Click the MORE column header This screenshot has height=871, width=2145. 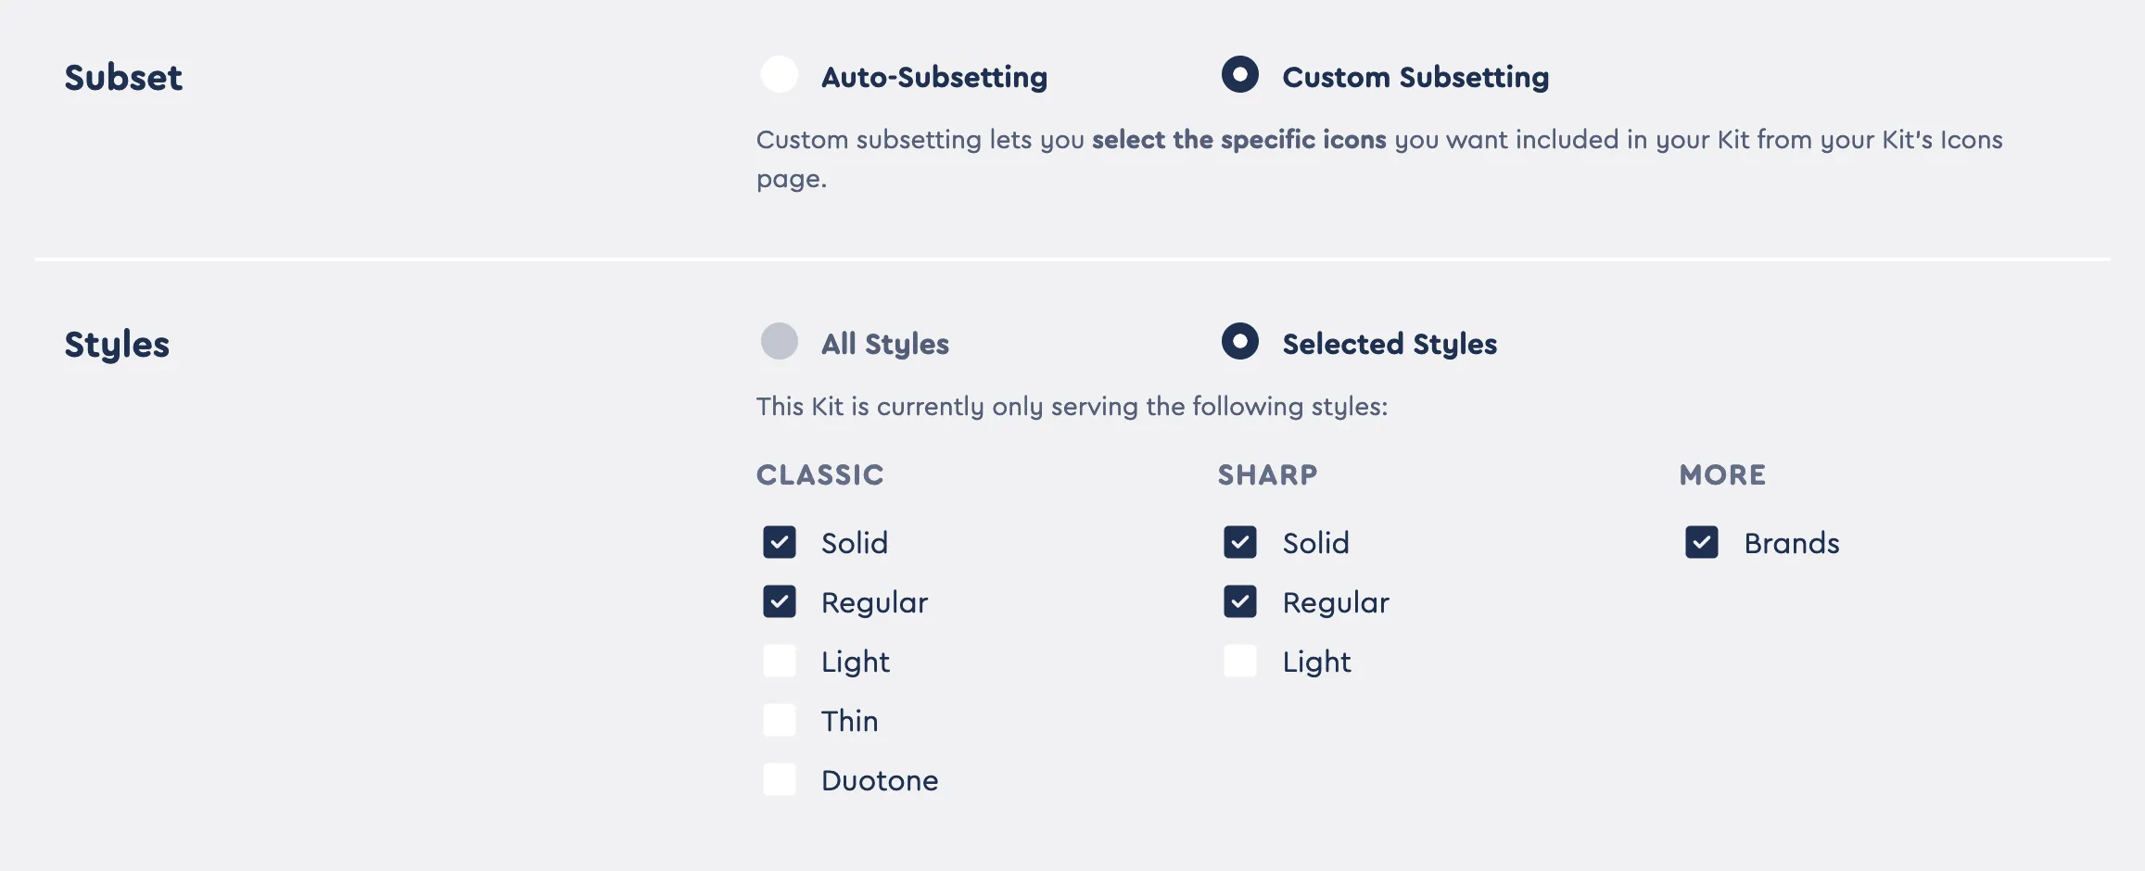tap(1722, 474)
